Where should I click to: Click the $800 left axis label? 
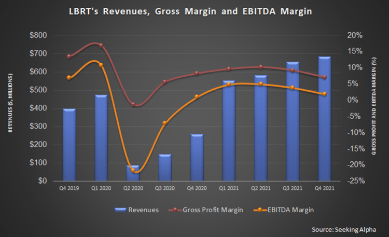tap(40, 35)
